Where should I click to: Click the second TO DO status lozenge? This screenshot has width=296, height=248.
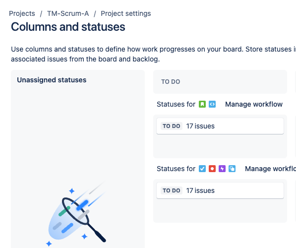172,190
